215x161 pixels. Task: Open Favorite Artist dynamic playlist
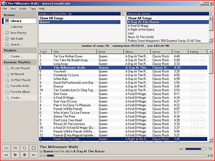[x=20, y=86]
